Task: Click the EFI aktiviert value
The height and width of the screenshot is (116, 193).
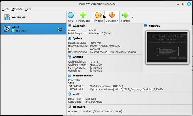Action: click(x=95, y=49)
